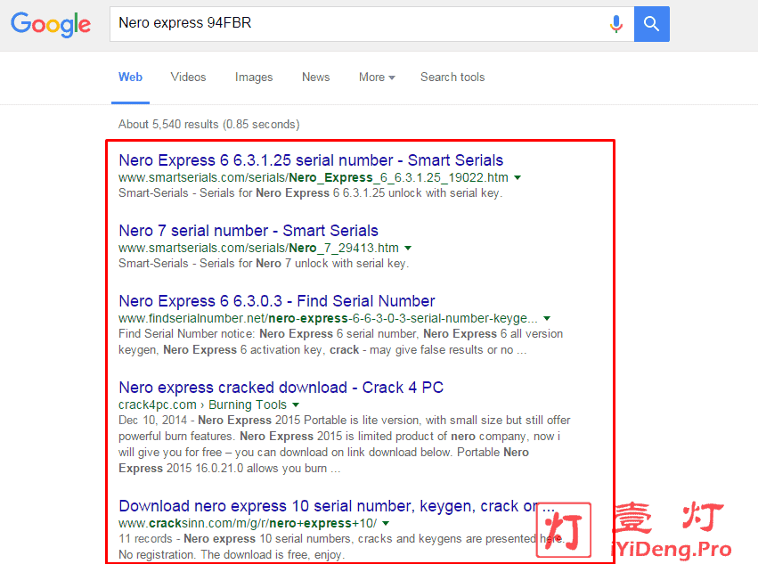This screenshot has width=758, height=564.
Task: Expand arrow beside crack4pc.com Burning Tools
Action: pos(296,405)
